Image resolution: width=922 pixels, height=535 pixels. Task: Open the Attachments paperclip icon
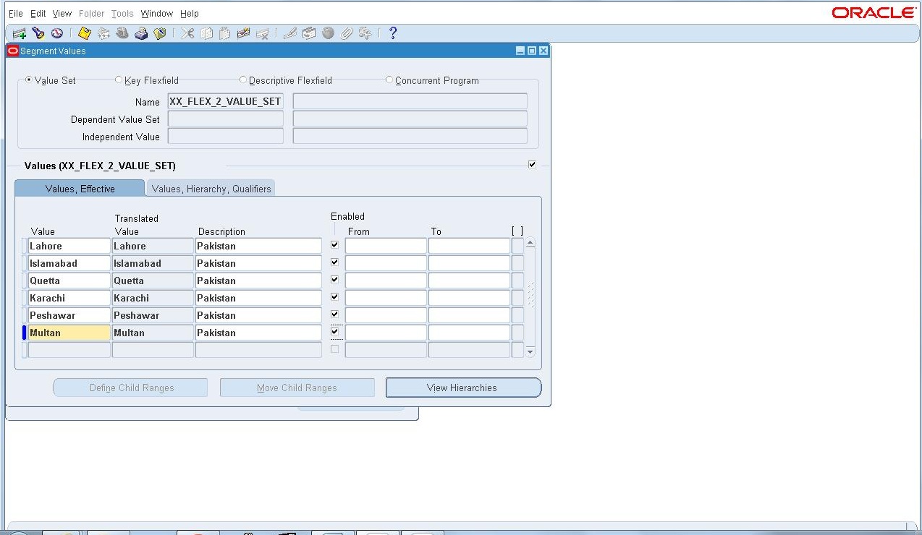344,33
